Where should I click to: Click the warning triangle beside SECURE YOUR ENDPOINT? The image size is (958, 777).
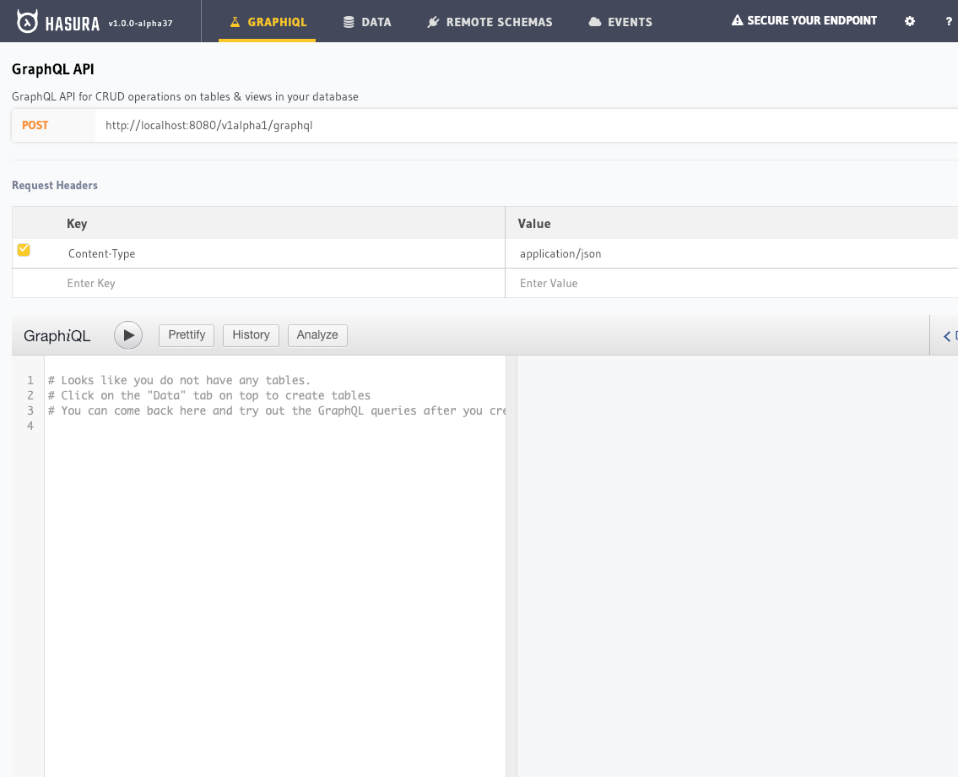pos(738,19)
